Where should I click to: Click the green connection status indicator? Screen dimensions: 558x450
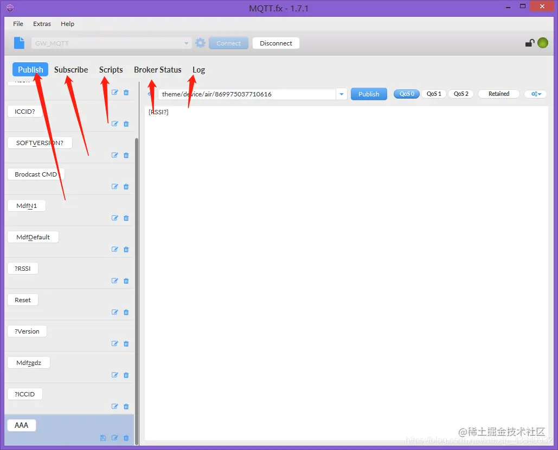click(x=543, y=43)
